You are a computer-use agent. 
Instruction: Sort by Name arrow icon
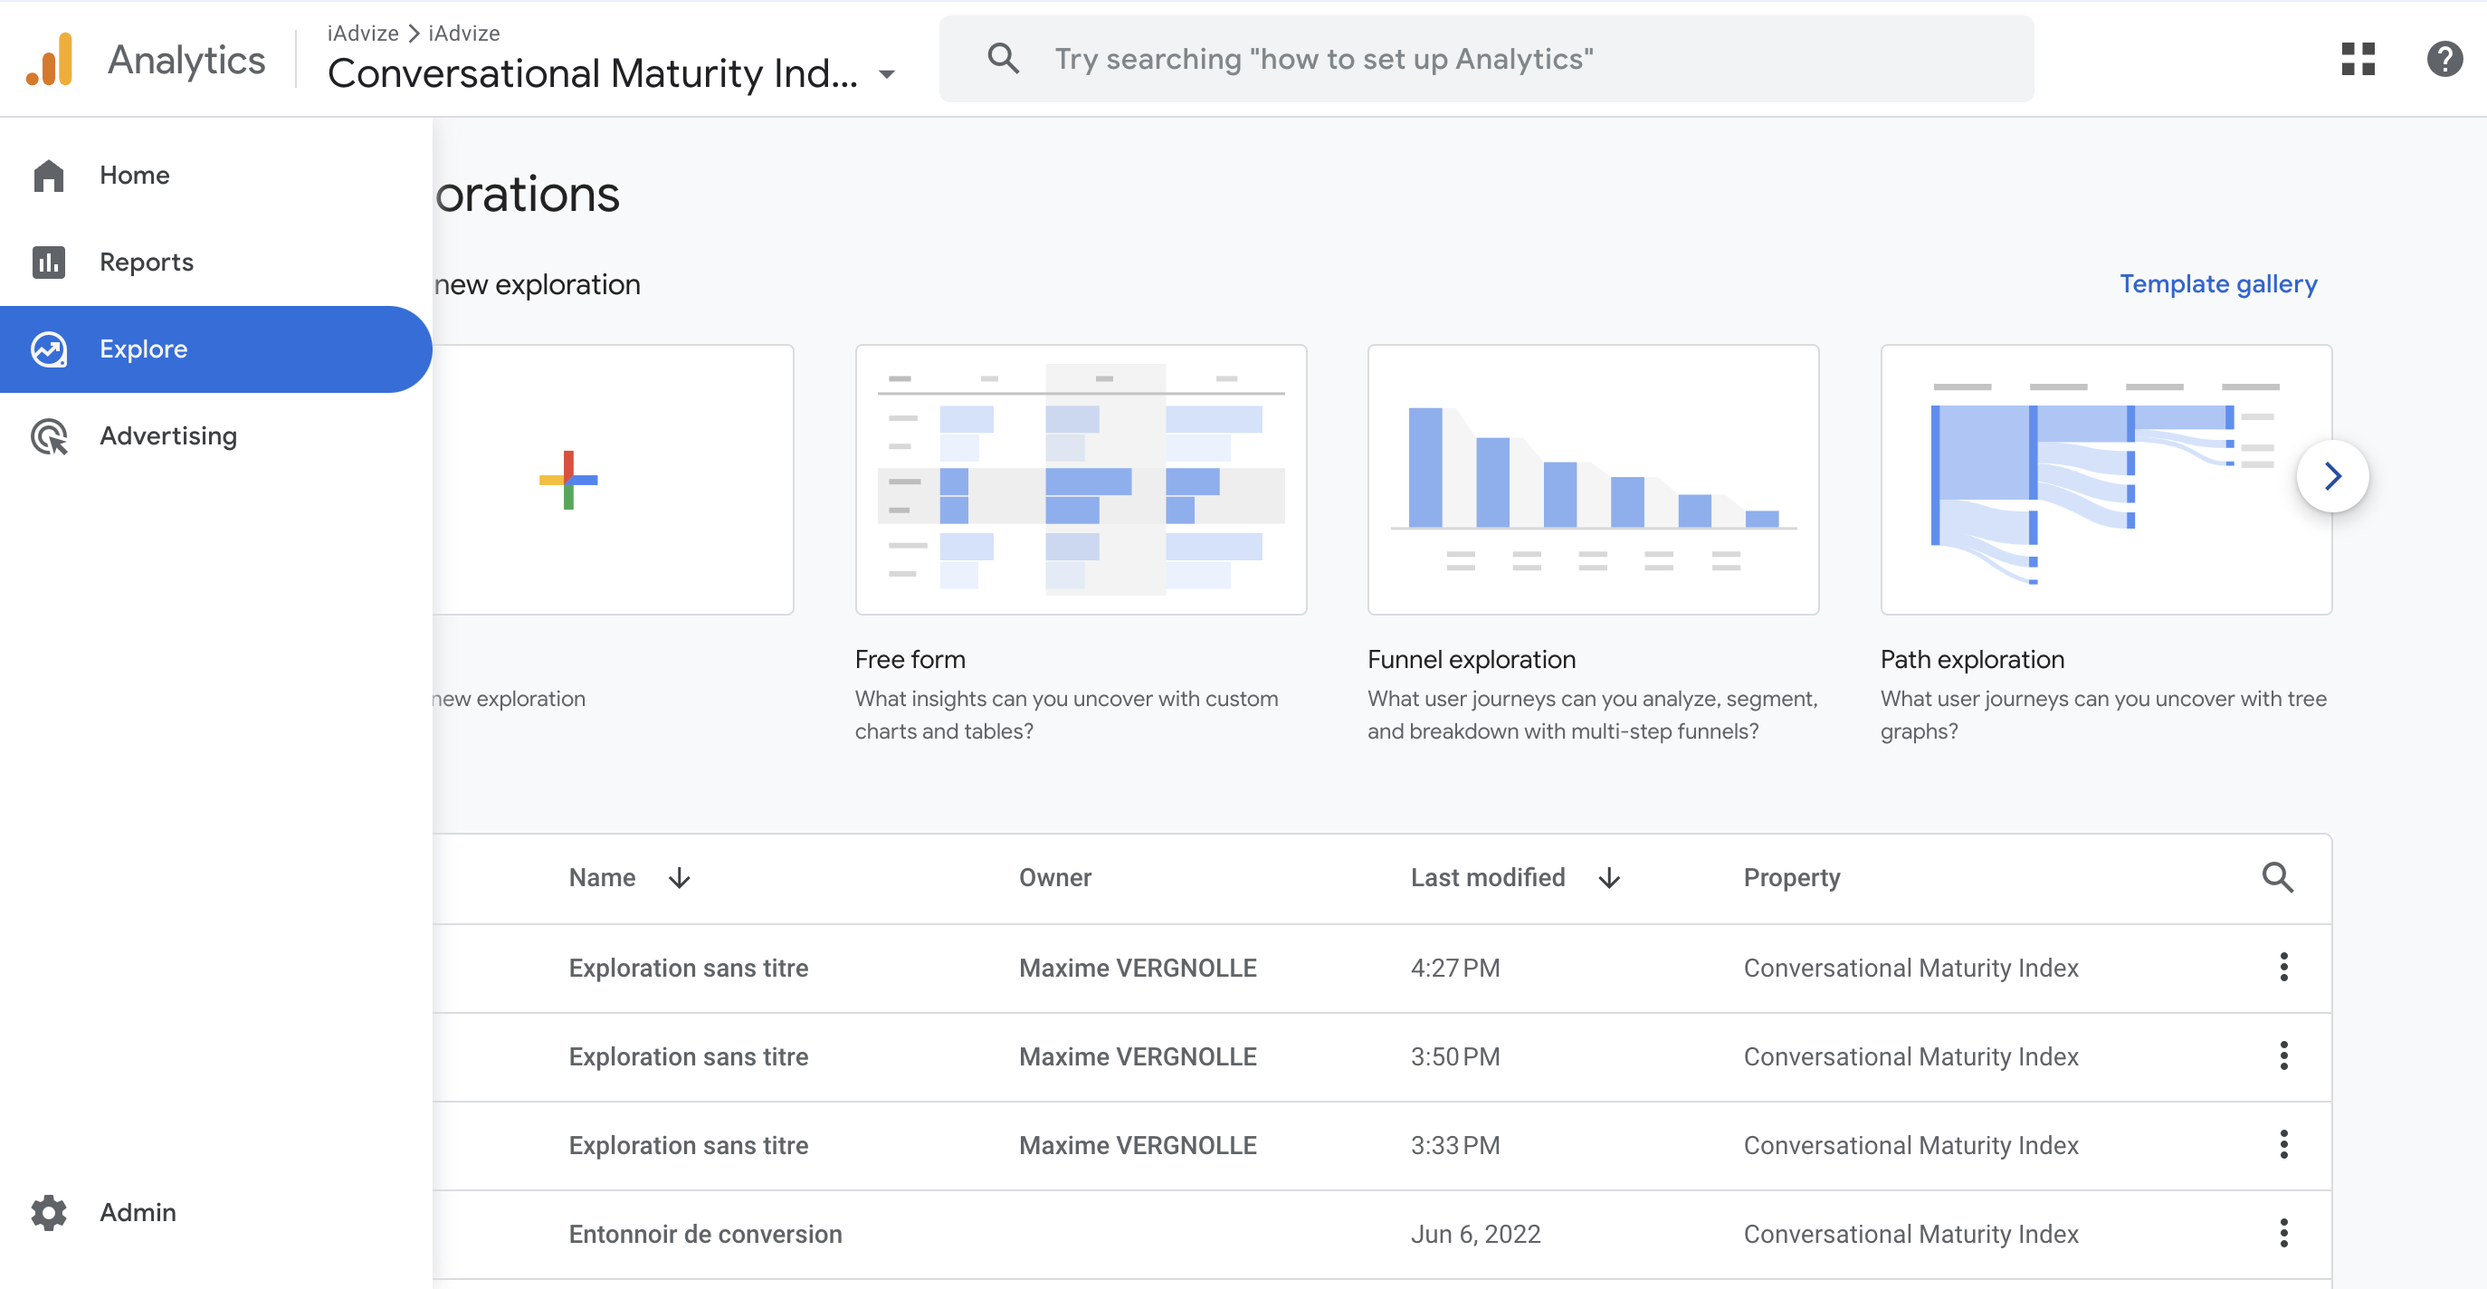click(679, 878)
